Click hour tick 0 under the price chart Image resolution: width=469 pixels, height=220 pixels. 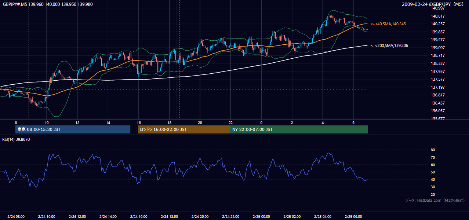(x=261, y=123)
